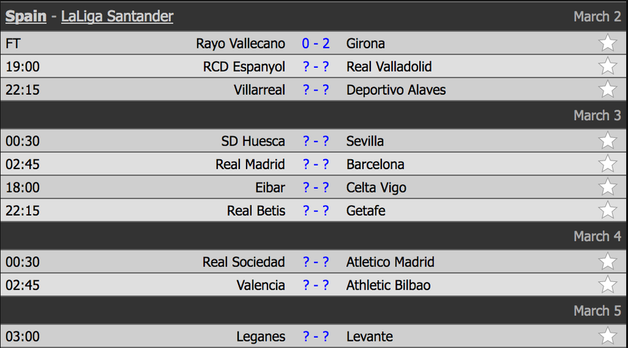Open the Spain country link
The image size is (628, 348).
[26, 16]
